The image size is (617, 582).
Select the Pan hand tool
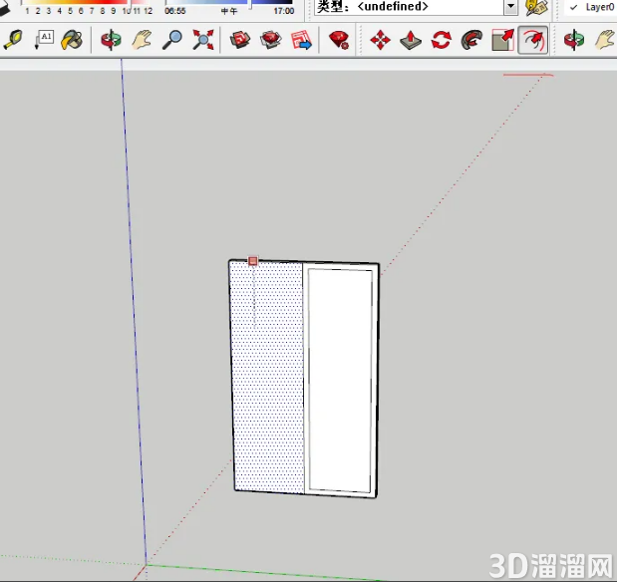[142, 40]
